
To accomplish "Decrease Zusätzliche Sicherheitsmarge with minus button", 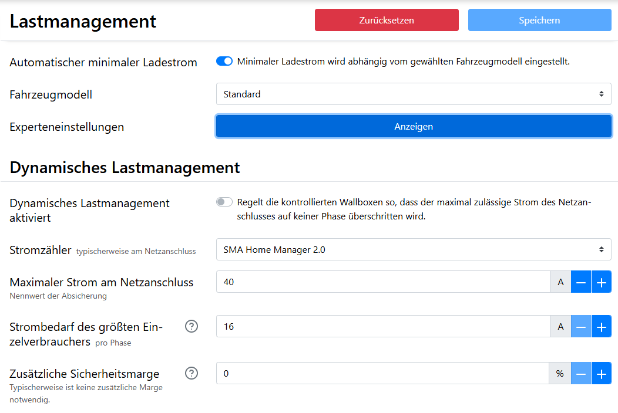I will pos(581,373).
